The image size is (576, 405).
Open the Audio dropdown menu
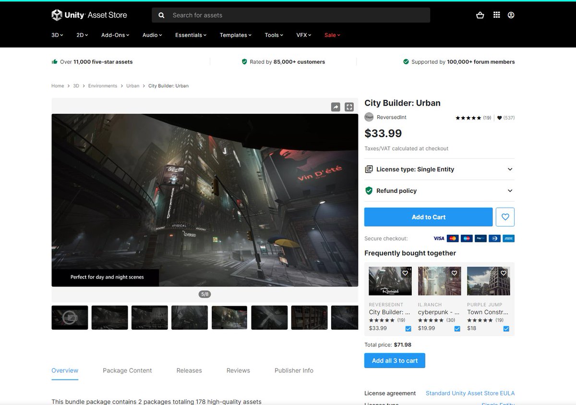click(x=152, y=35)
